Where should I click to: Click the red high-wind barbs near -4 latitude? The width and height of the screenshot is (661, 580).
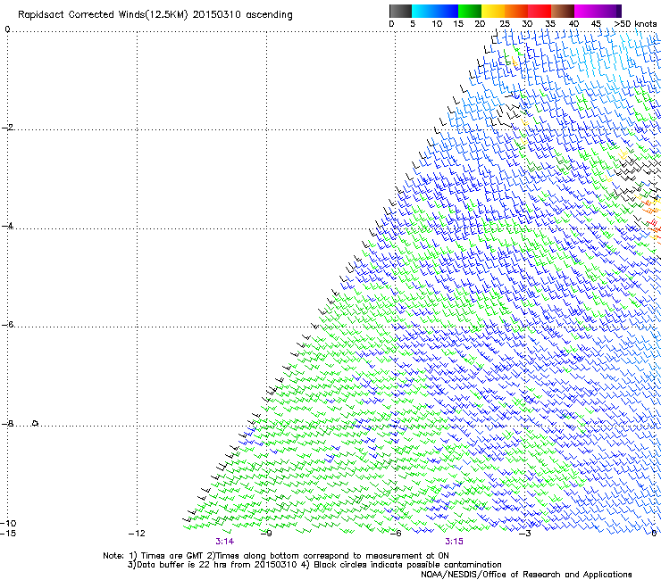click(653, 224)
